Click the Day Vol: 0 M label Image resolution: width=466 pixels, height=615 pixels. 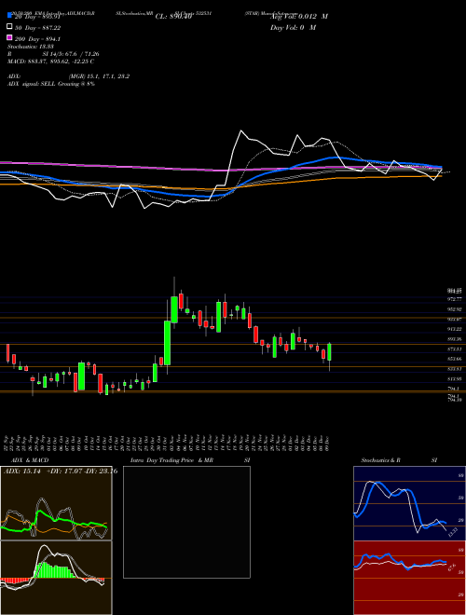point(293,27)
